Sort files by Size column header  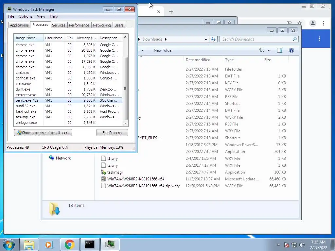[275, 60]
